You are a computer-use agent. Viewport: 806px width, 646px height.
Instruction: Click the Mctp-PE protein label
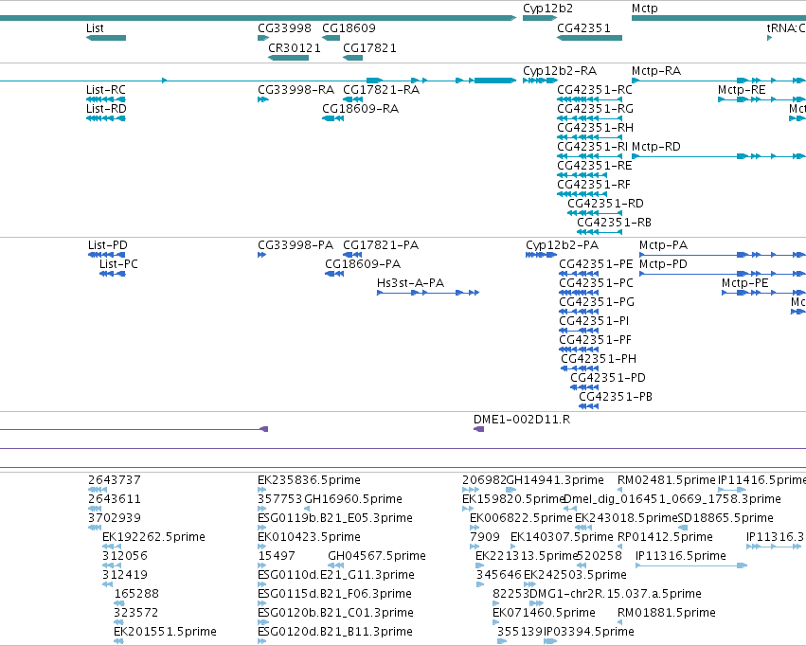pos(744,283)
